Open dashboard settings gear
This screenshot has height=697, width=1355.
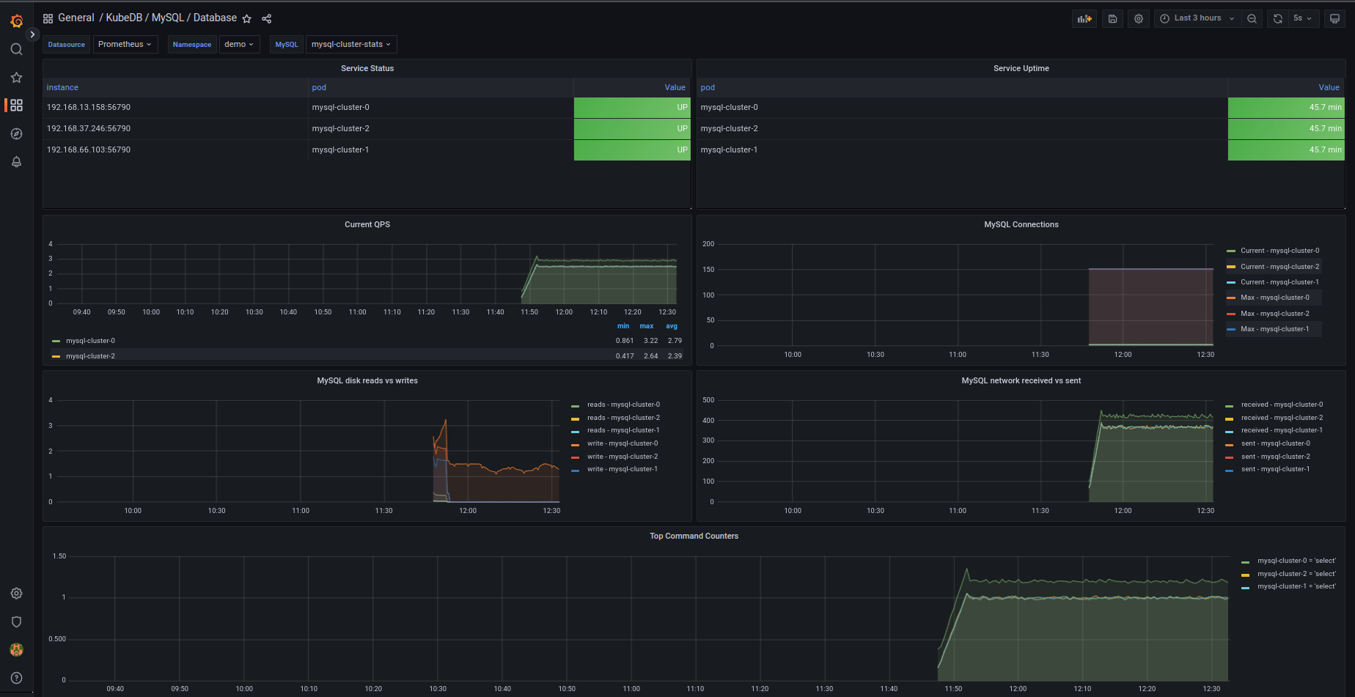coord(1138,18)
